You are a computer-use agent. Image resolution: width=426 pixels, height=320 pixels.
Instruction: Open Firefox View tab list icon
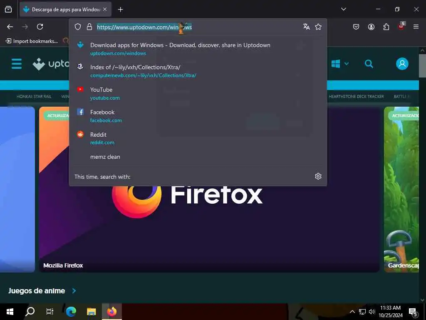(8, 9)
